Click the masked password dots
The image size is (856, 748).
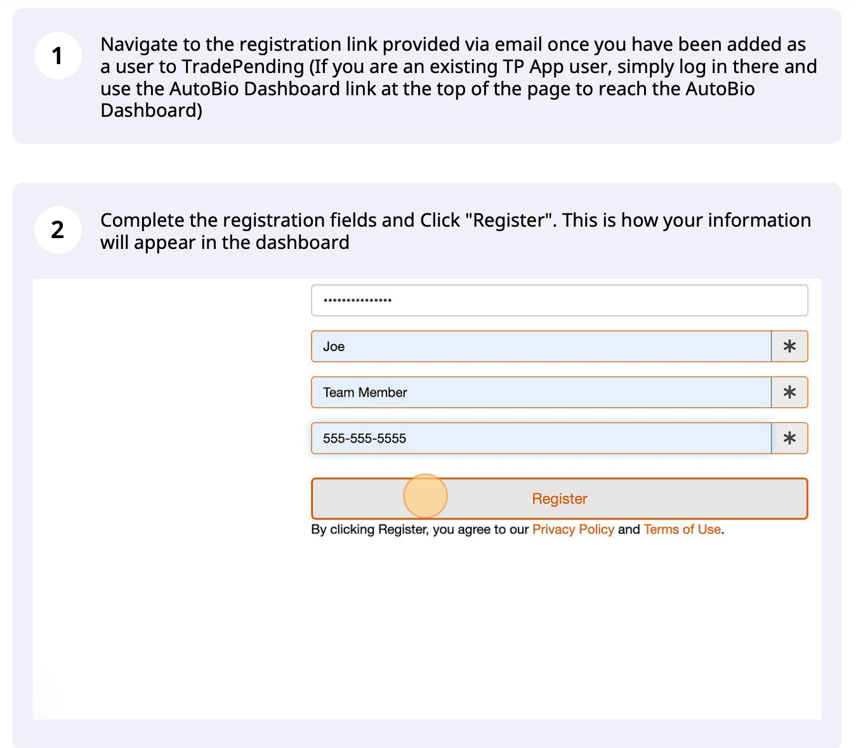click(357, 300)
